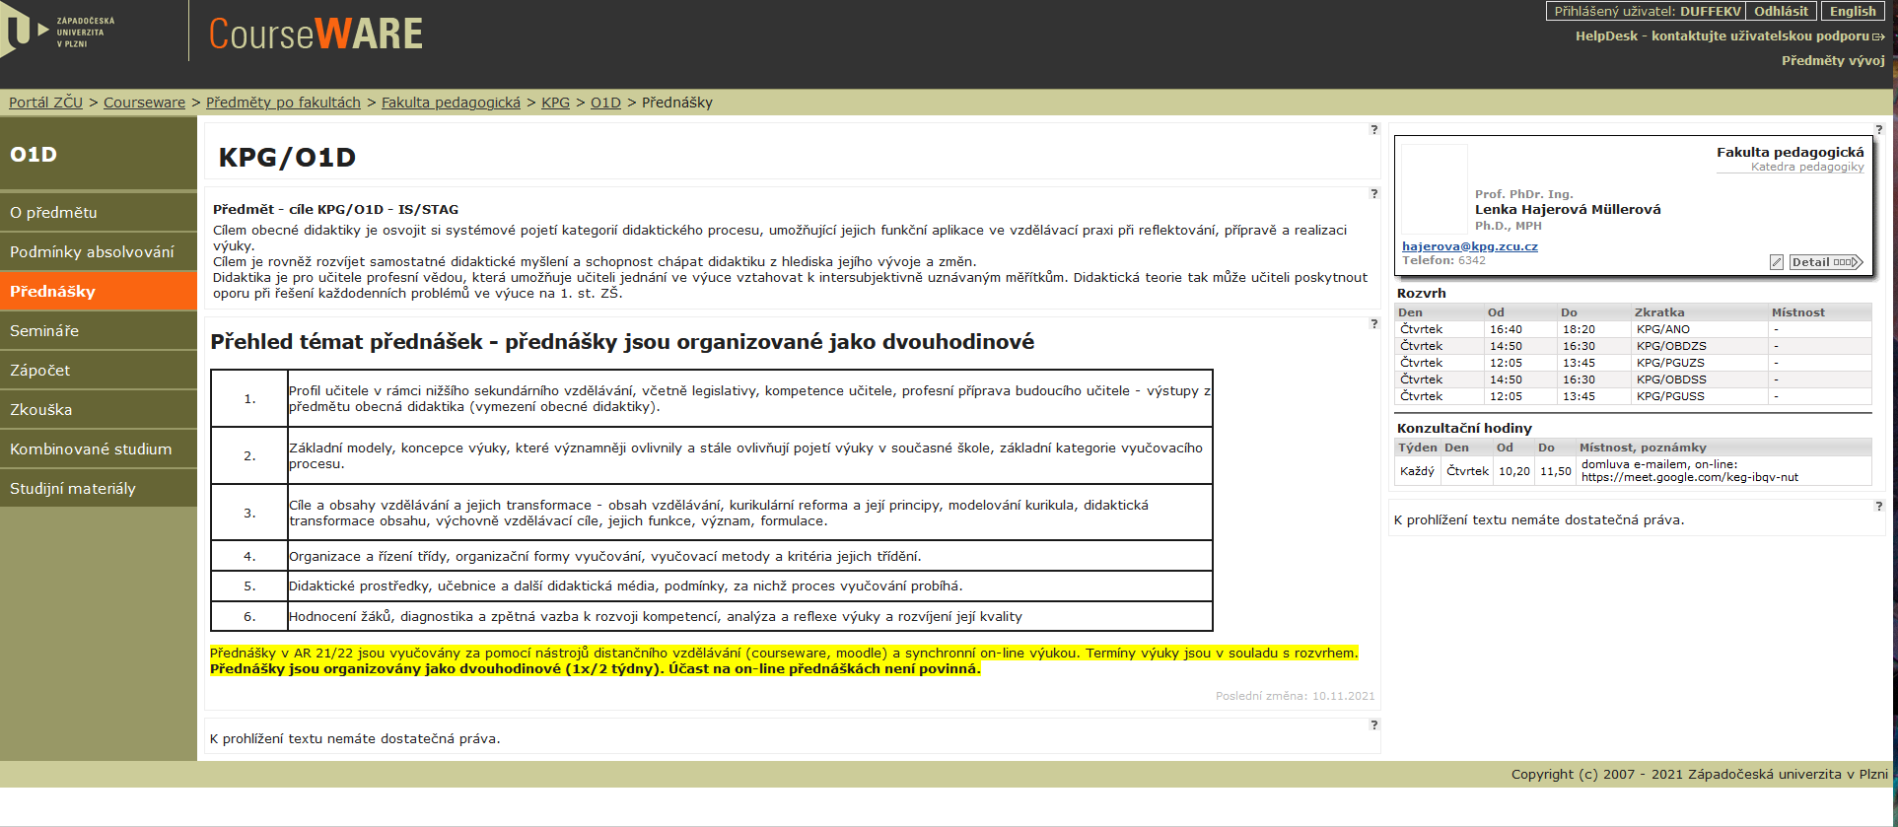Open help icon next to Přehled témat přednášek
The height and width of the screenshot is (827, 1898).
tap(1373, 323)
